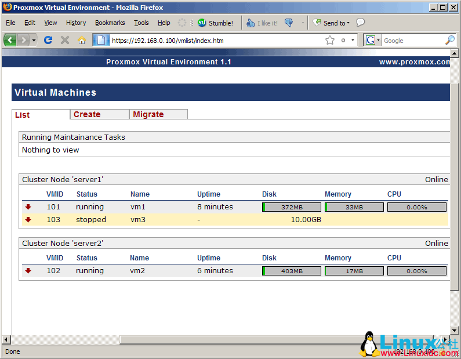Click the search magnifier icon
The image size is (461, 359).
click(x=450, y=40)
